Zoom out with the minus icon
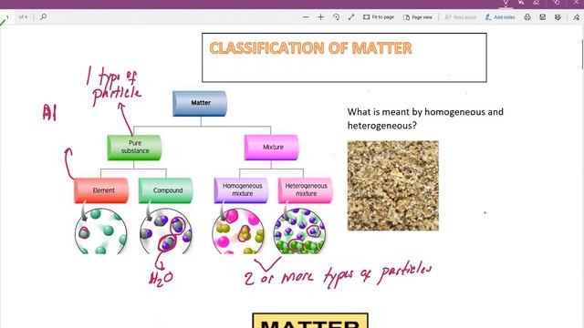The height and width of the screenshot is (328, 584). [x=306, y=17]
